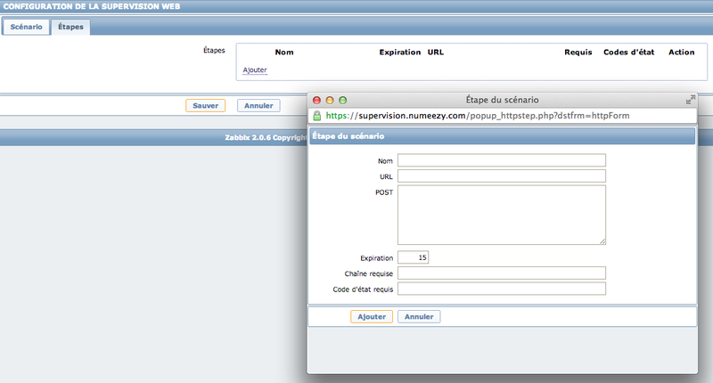Close the Étape du scénario popup window
Viewport: 713px width, 383px height.
pos(317,100)
